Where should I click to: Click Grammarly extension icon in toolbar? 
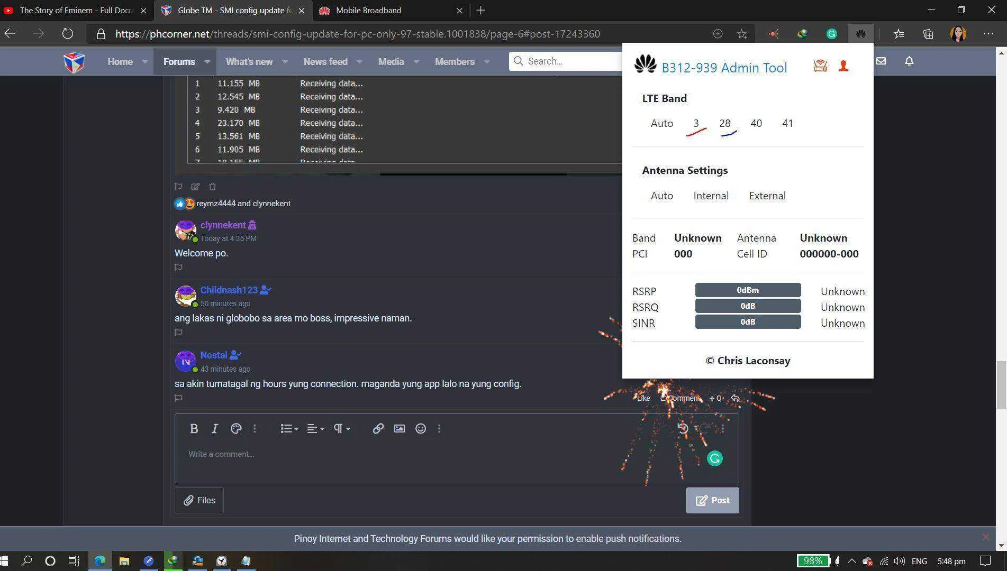pyautogui.click(x=831, y=34)
